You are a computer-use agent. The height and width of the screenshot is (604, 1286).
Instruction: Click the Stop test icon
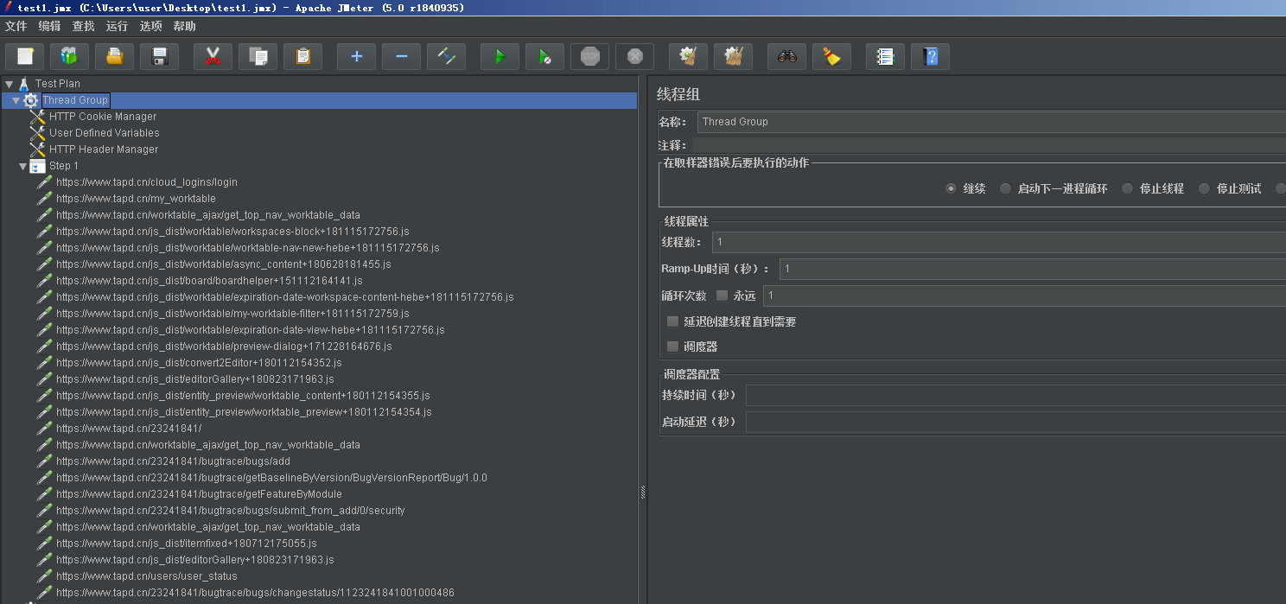(x=589, y=57)
